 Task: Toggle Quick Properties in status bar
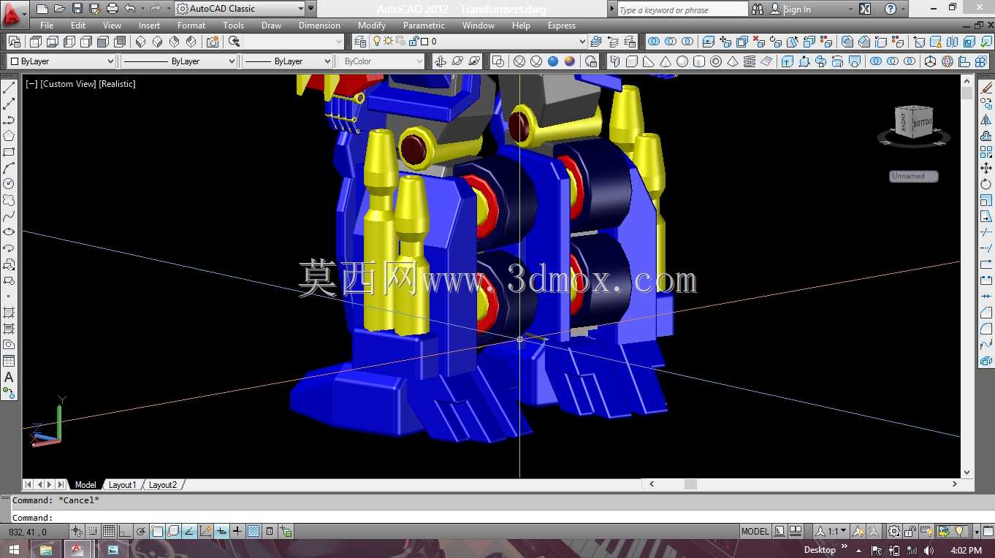(270, 531)
